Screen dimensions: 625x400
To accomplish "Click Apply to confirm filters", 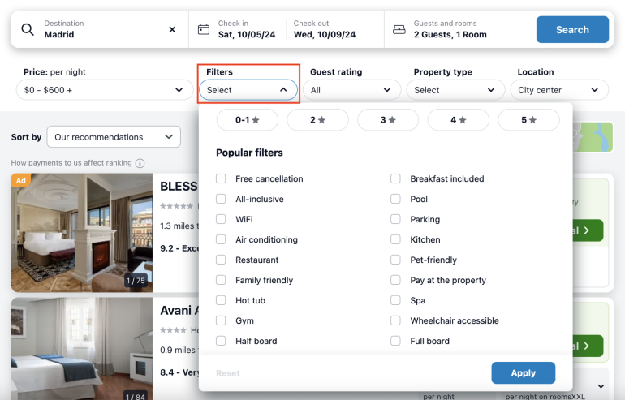I will (x=523, y=373).
